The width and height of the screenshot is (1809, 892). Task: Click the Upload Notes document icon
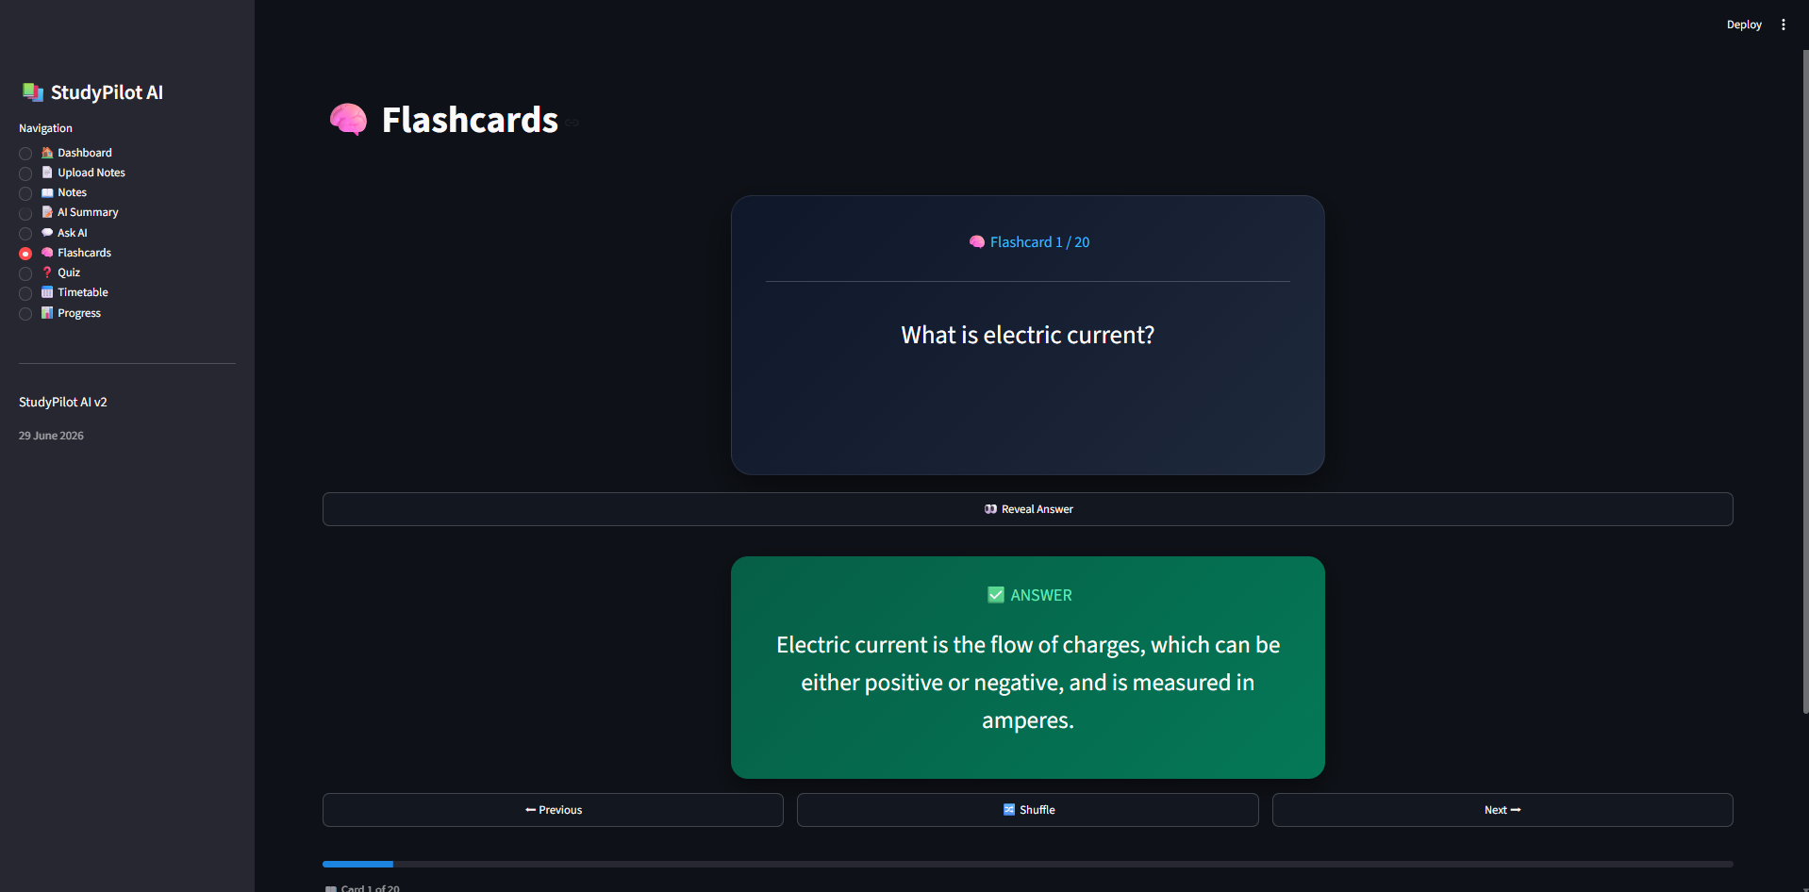click(x=47, y=173)
